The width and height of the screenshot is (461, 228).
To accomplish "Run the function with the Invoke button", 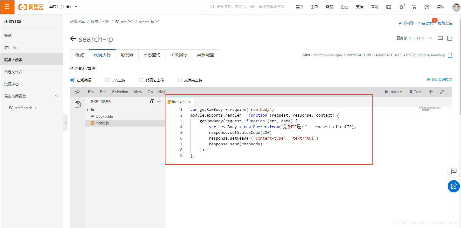I will (x=394, y=92).
